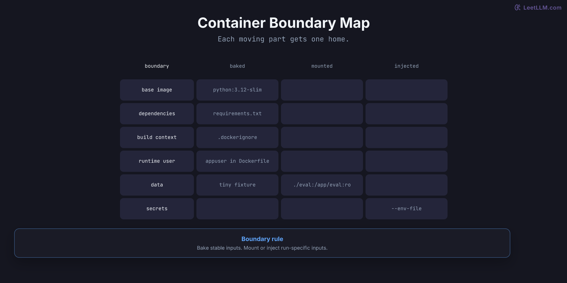
Task: Click the 'requirements.txt' cell
Action: [237, 114]
